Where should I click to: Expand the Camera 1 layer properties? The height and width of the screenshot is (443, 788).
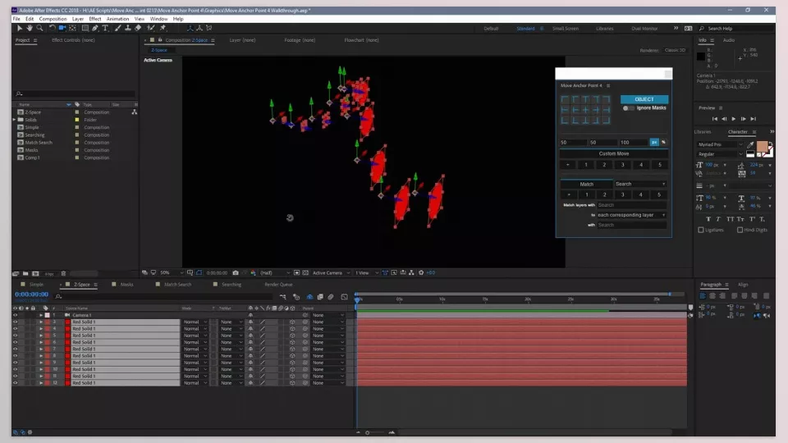[41, 315]
